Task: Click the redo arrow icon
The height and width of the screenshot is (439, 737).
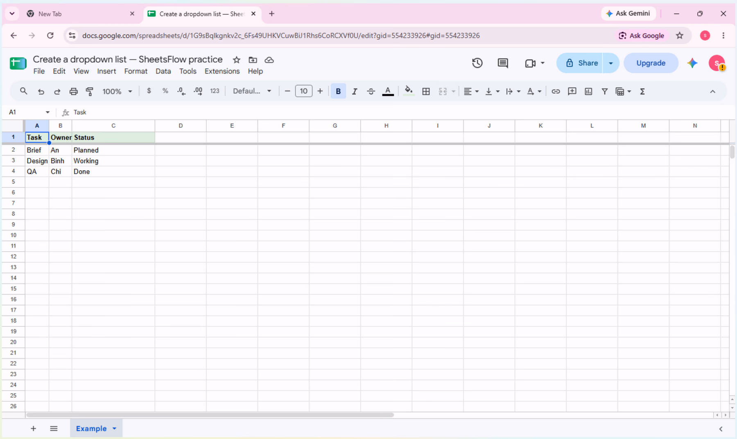Action: point(57,91)
